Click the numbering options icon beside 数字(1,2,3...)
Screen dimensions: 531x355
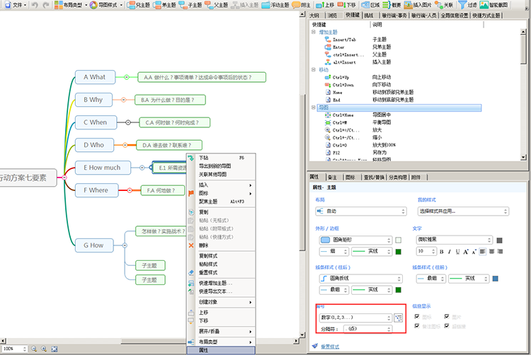tap(399, 318)
